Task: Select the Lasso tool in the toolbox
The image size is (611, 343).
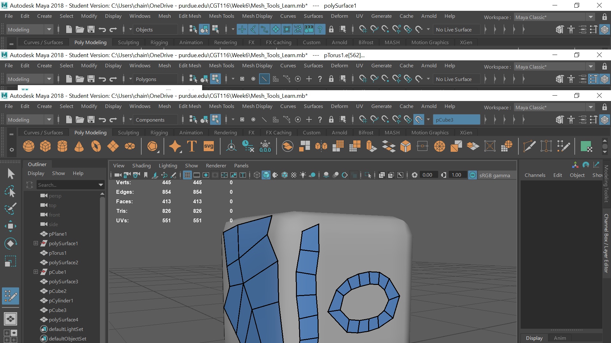Action: click(11, 192)
